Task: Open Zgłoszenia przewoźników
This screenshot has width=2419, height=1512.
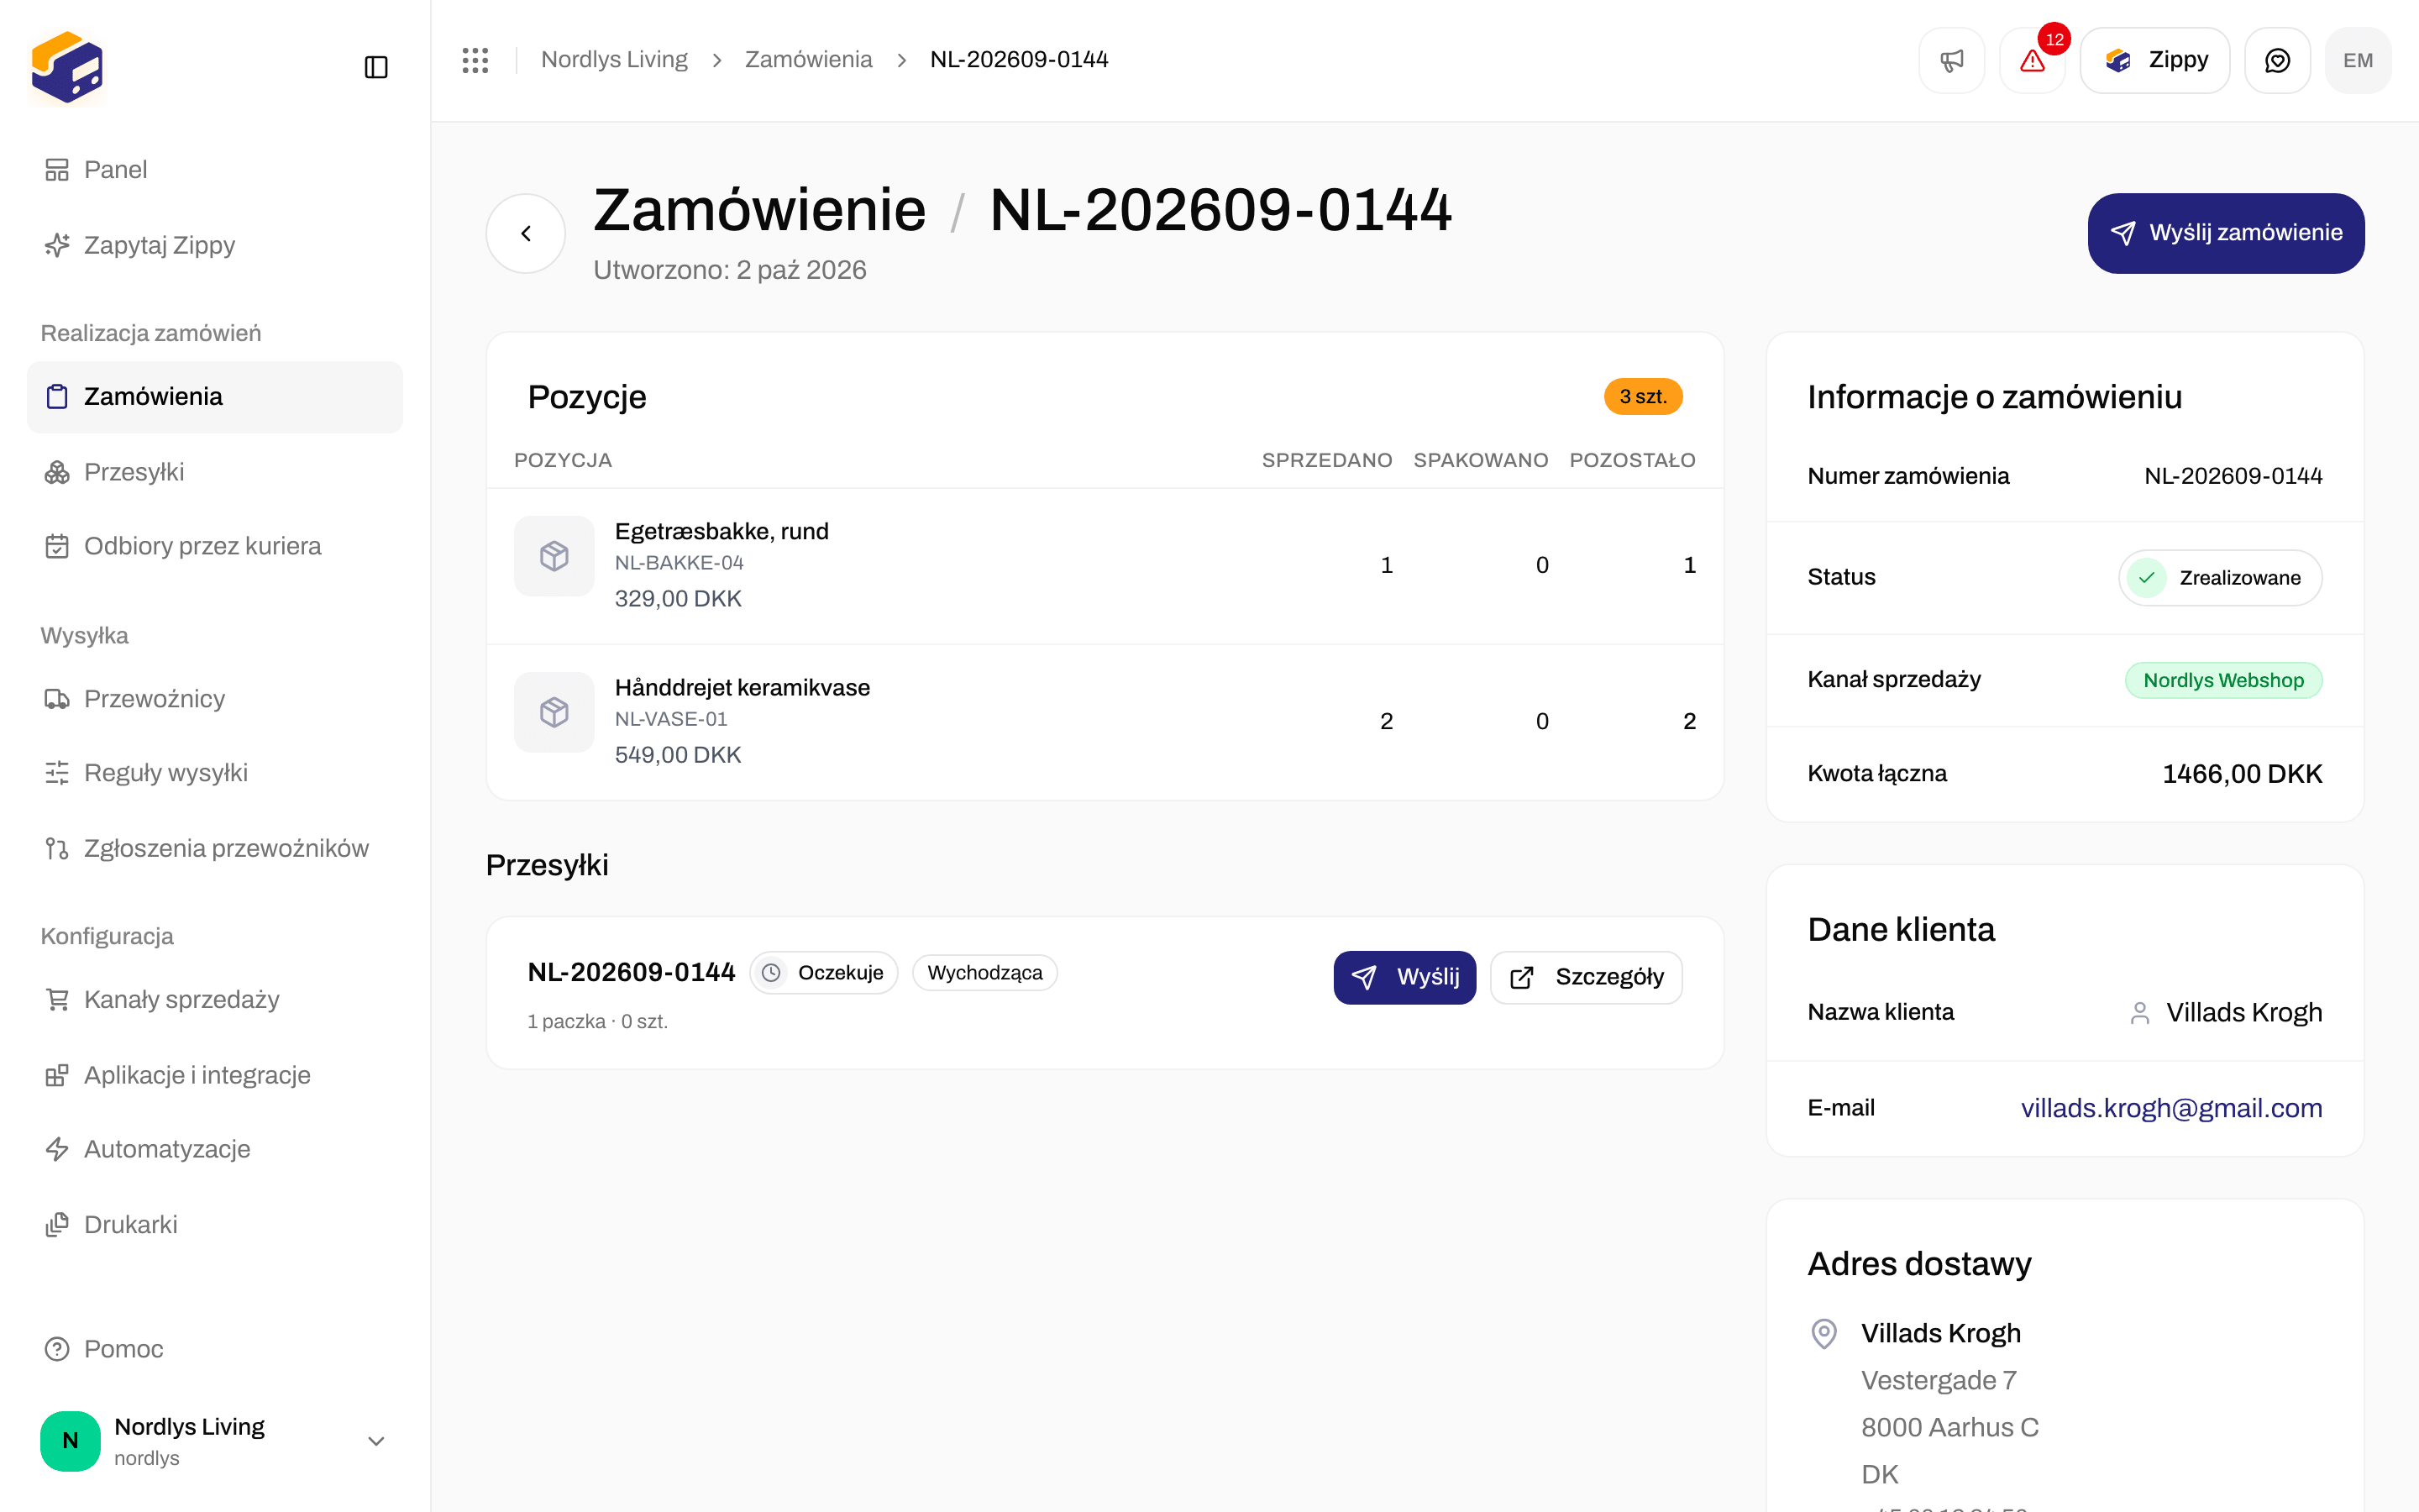Action: point(215,848)
